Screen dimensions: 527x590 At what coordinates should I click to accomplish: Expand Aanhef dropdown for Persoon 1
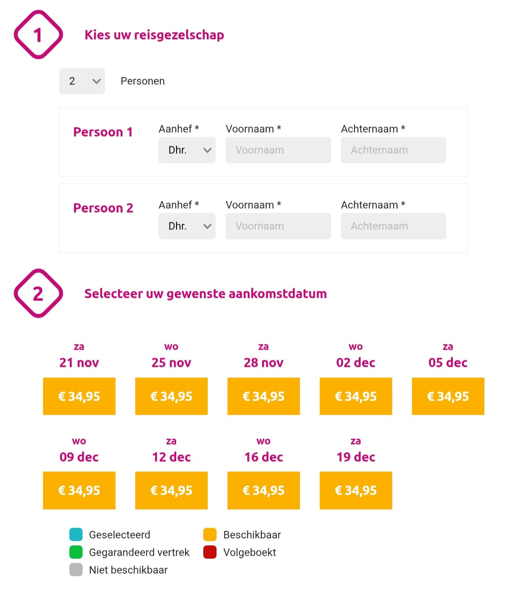(x=187, y=150)
